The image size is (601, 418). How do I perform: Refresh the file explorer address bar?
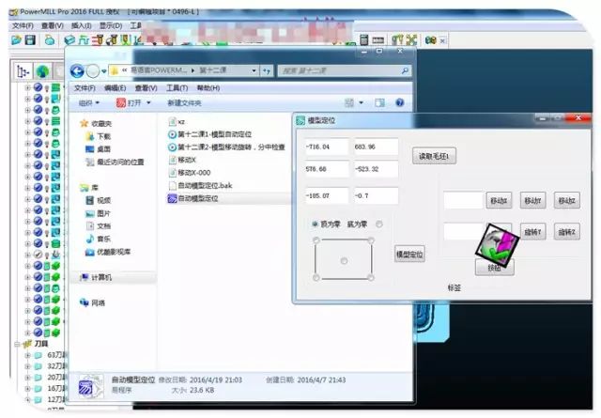click(267, 71)
